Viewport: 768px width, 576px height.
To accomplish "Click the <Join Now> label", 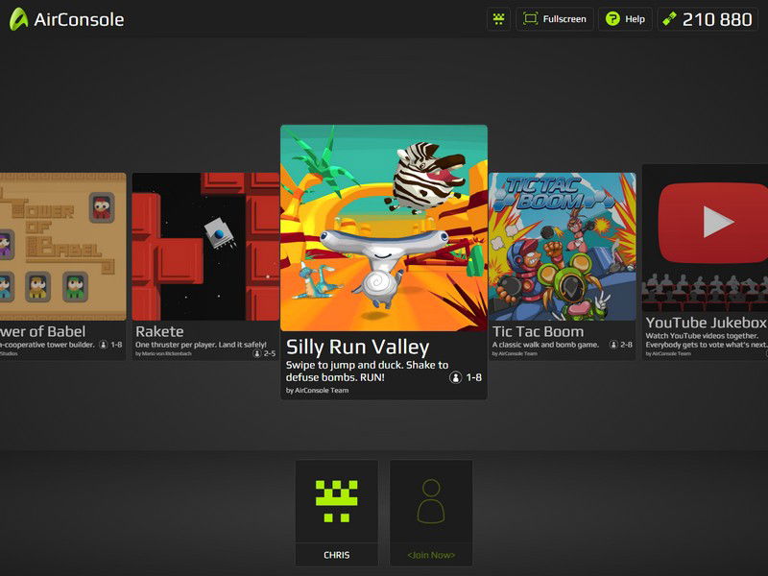I will coord(431,555).
